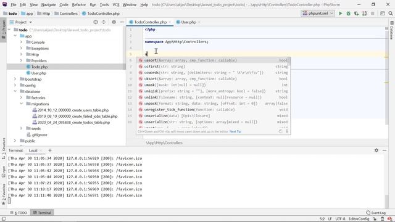Collapse the database folder
Image resolution: width=395 pixels, height=222 pixels.
pos(15,91)
